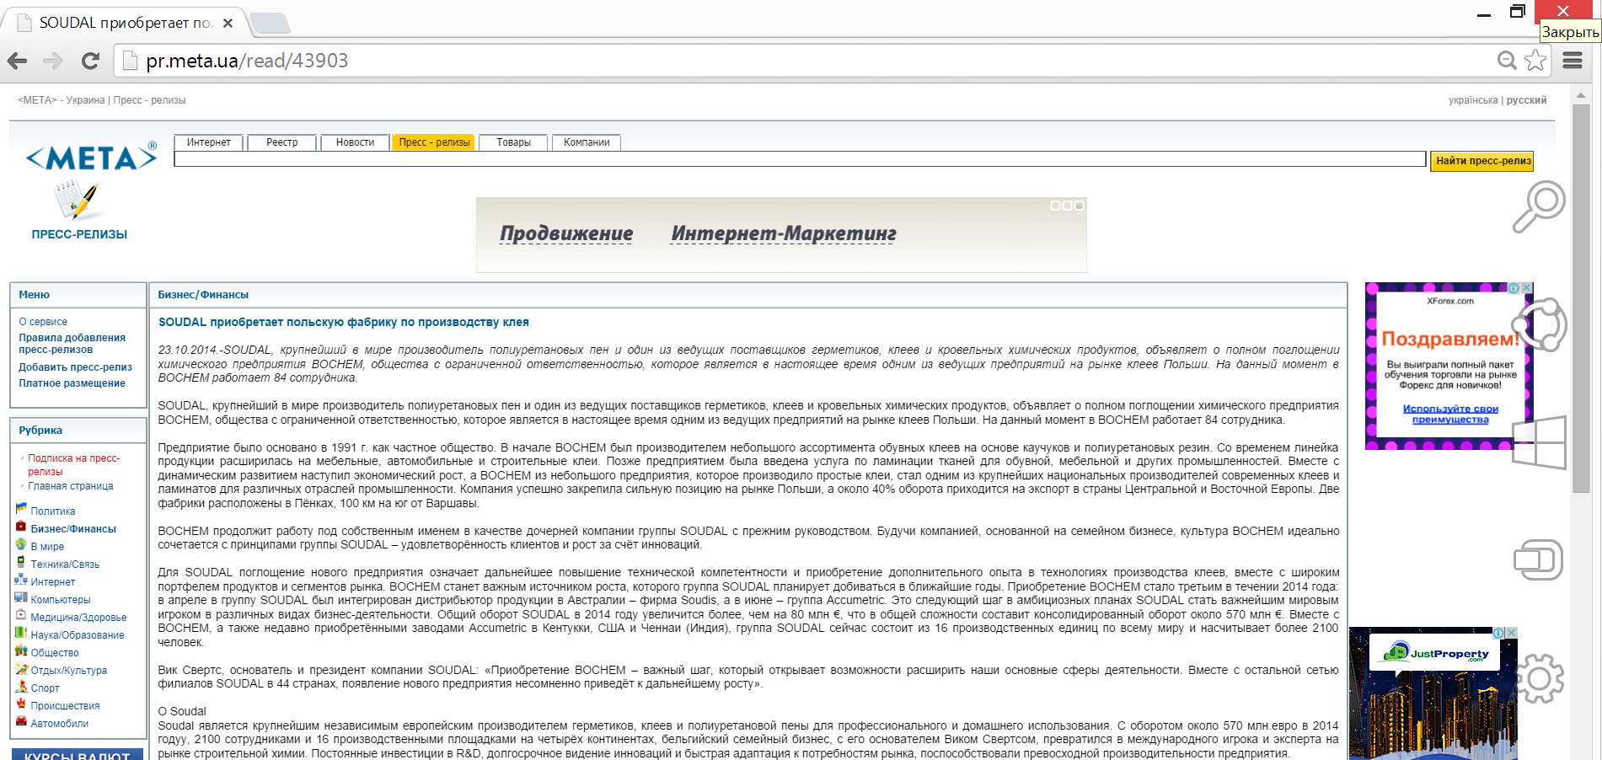Switch language to українська
This screenshot has width=1602, height=760.
click(1473, 100)
